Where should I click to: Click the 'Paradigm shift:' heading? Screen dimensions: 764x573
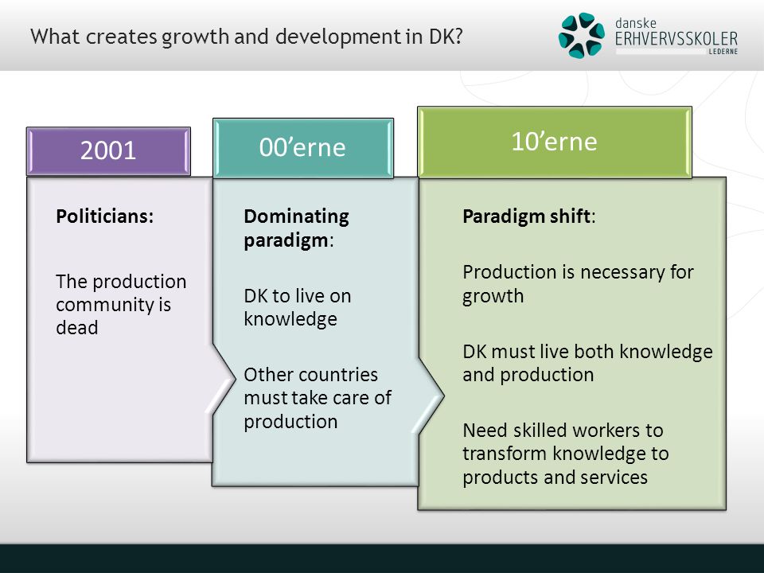coord(528,216)
